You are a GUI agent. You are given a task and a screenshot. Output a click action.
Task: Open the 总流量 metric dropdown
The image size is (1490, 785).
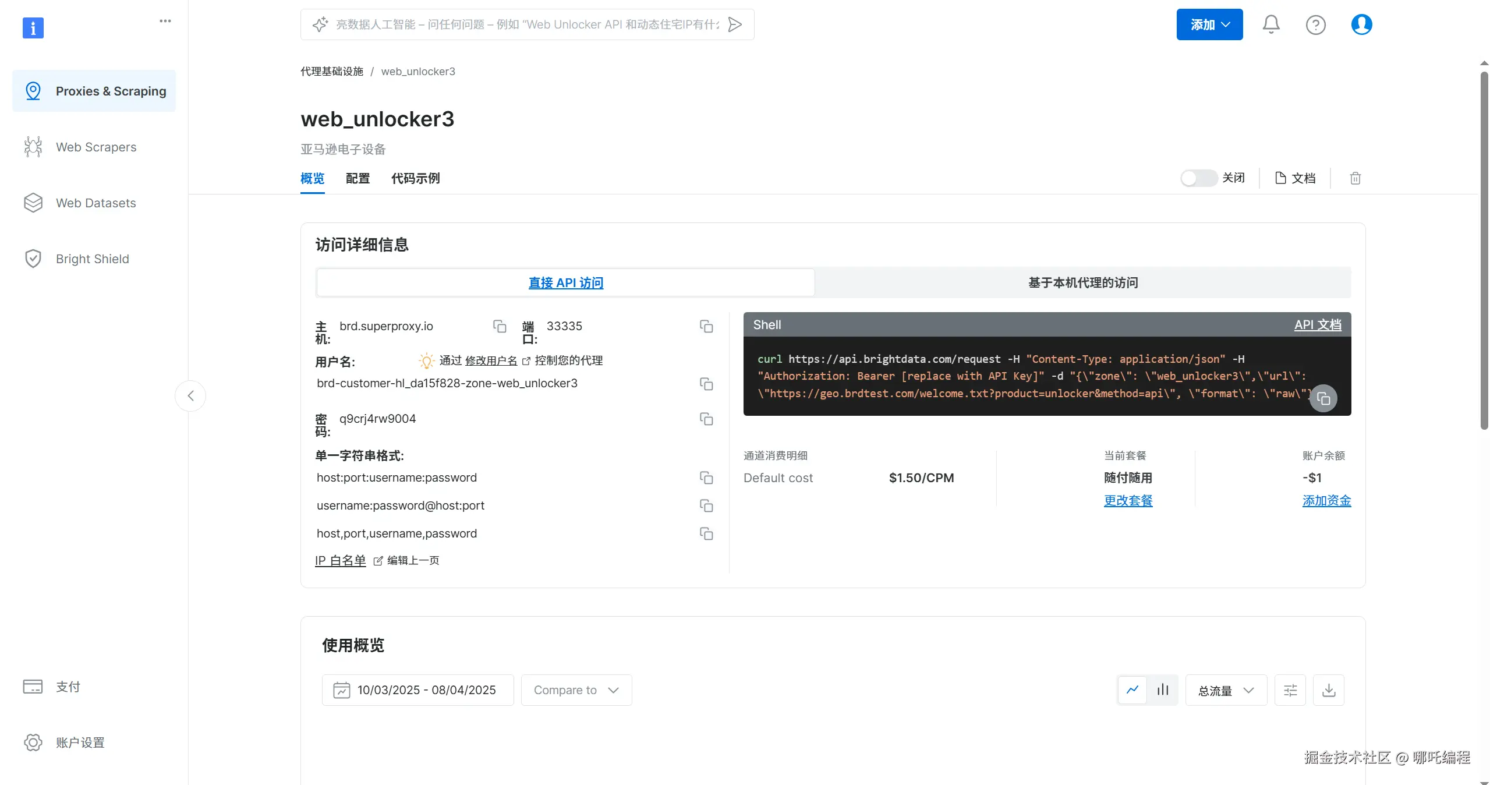click(1226, 691)
